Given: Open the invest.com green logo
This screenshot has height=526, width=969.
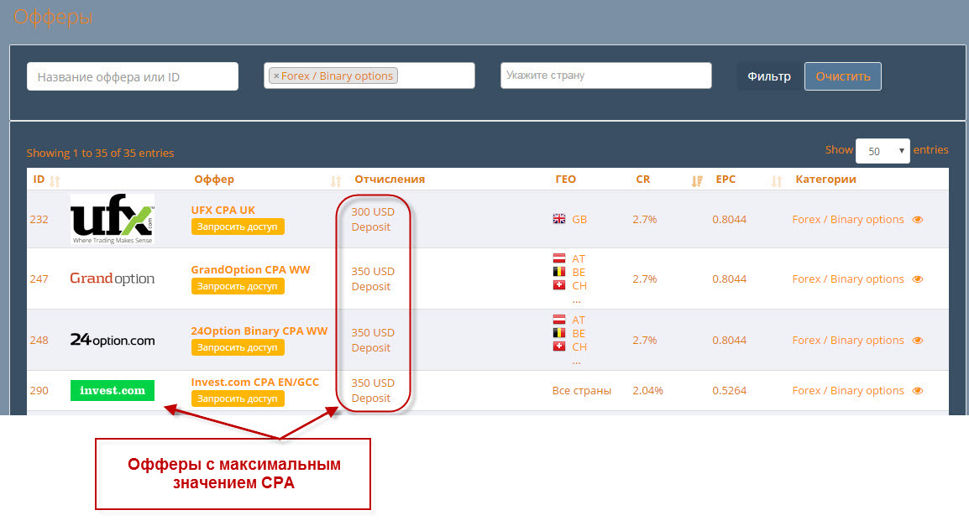Looking at the screenshot, I should pyautogui.click(x=113, y=390).
